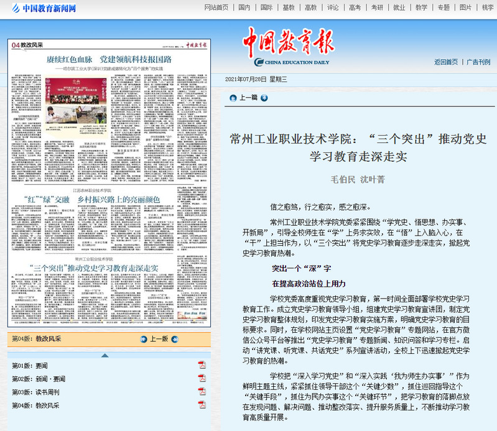Click the 中国教育新闻网 logo
497x431 pixels.
pyautogui.click(x=40, y=8)
